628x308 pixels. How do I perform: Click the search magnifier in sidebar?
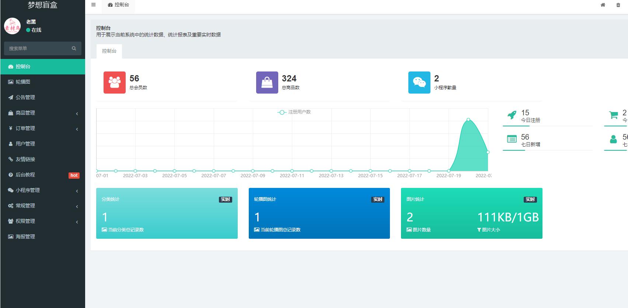pos(74,48)
